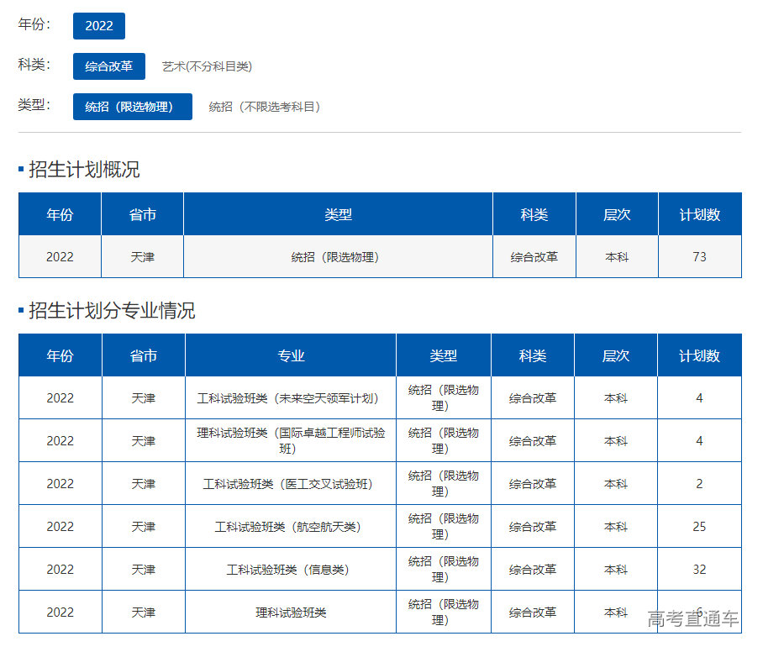The image size is (763, 652).
Task: Click the plan count 2 cell
Action: click(x=699, y=484)
